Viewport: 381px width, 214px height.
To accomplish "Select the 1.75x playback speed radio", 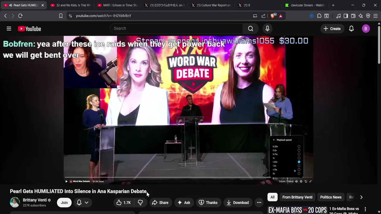I will click(299, 170).
